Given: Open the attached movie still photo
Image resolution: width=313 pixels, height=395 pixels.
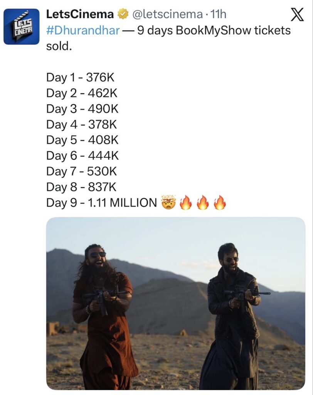Looking at the screenshot, I should click(175, 303).
